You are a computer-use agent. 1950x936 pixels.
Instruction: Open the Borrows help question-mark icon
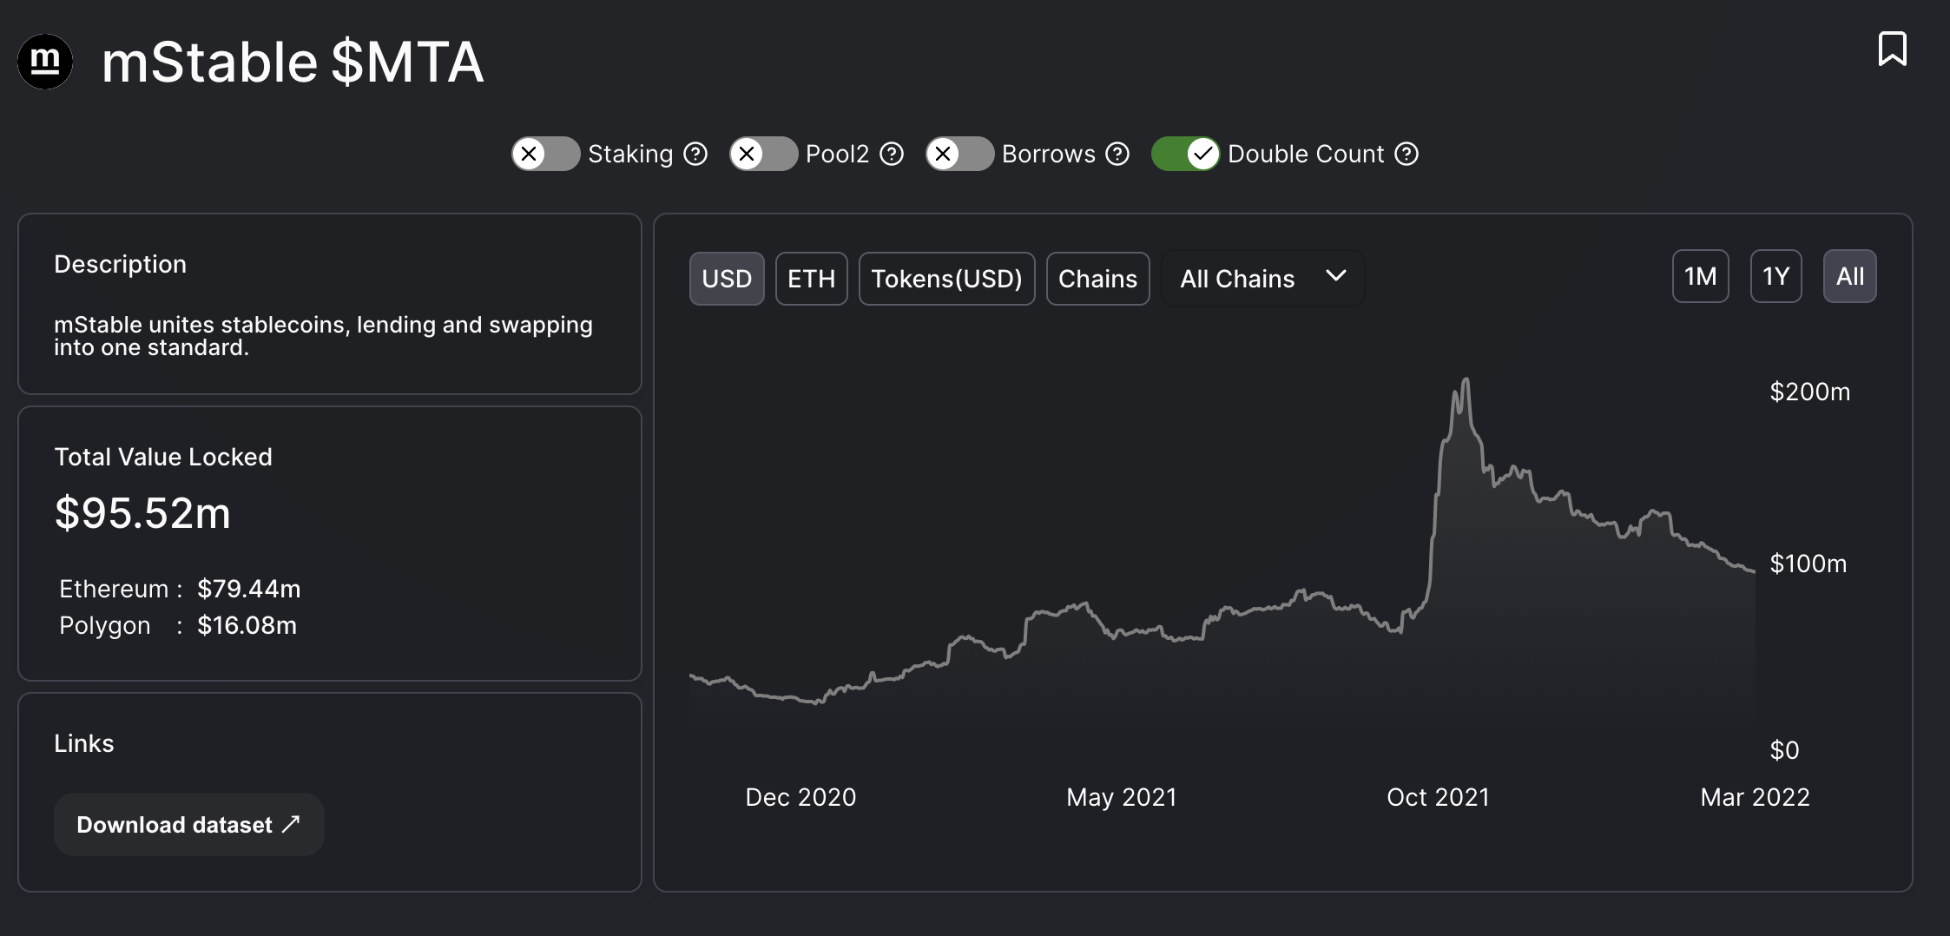pyautogui.click(x=1117, y=154)
